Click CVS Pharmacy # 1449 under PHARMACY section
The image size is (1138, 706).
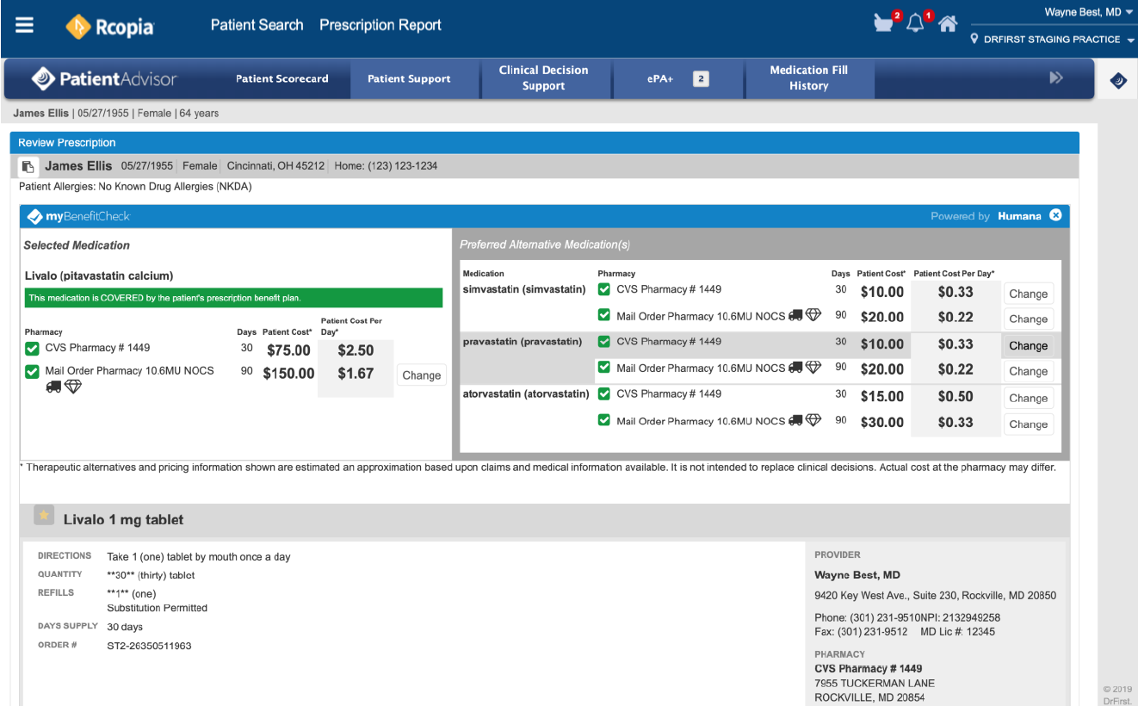(869, 669)
